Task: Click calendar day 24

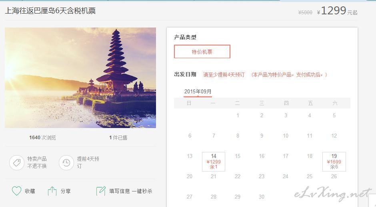Action: tap(285, 176)
